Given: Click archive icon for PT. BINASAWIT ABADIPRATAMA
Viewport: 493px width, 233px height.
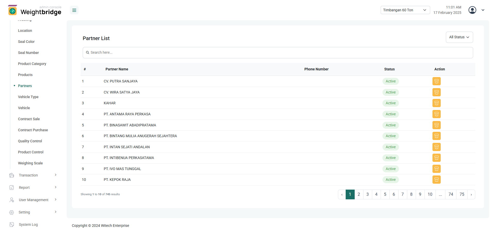Looking at the screenshot, I should coord(436,125).
